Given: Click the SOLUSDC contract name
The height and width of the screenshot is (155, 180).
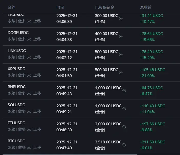Looking at the screenshot, I should point(17,105).
